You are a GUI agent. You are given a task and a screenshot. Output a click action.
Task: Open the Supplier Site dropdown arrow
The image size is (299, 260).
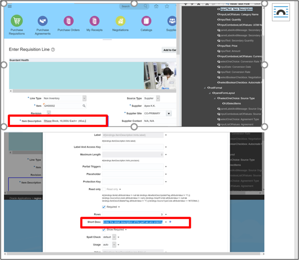click(168, 114)
